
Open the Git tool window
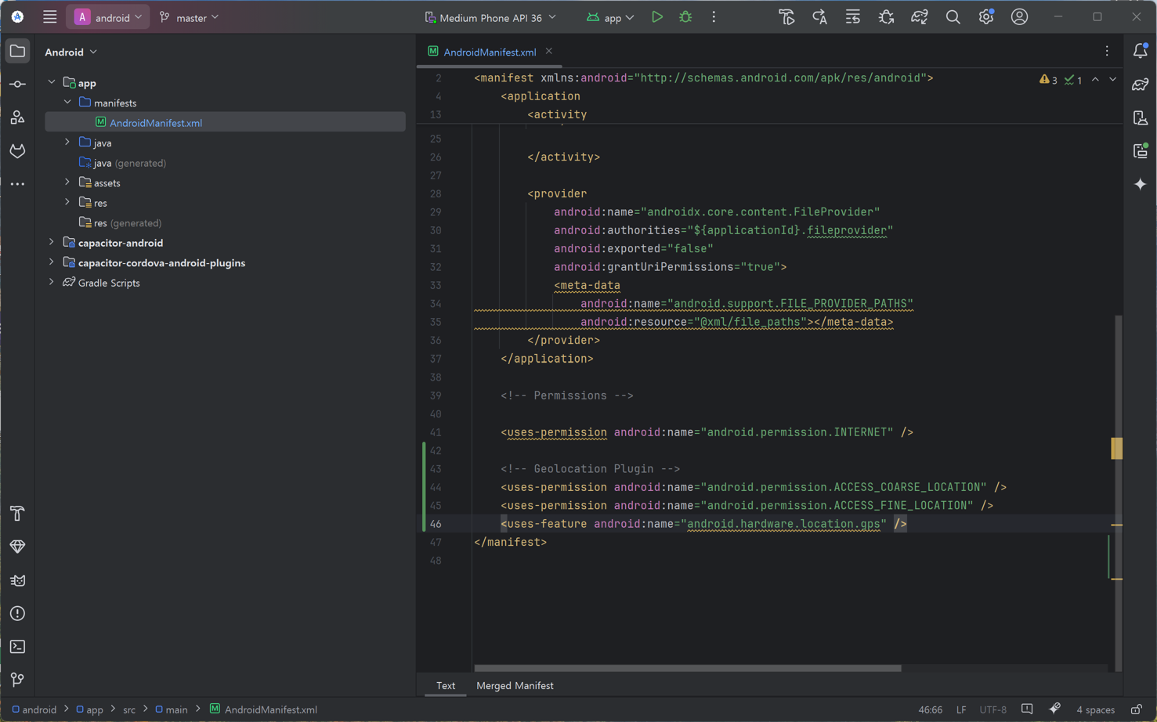tap(17, 680)
